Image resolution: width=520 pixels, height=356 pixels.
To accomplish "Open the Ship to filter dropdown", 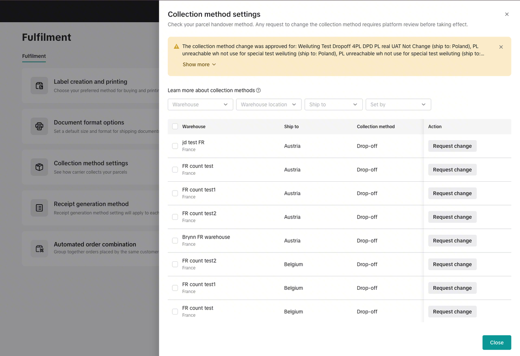I will coord(334,104).
